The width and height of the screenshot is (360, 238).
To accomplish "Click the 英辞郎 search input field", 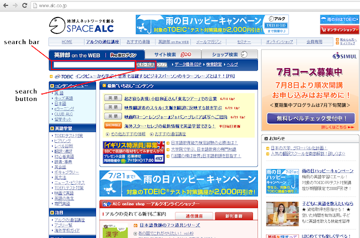I will click(x=94, y=65).
